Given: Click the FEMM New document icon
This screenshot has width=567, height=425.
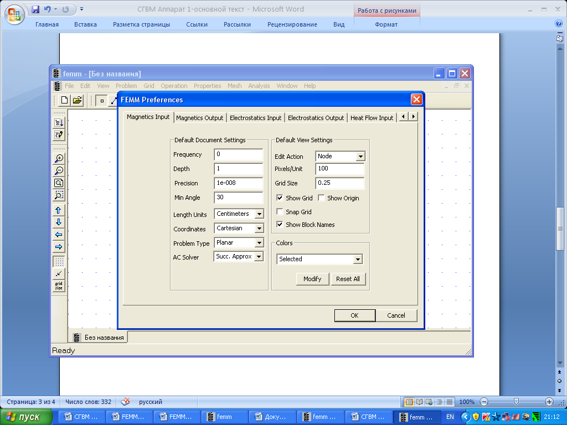Looking at the screenshot, I should click(x=64, y=100).
